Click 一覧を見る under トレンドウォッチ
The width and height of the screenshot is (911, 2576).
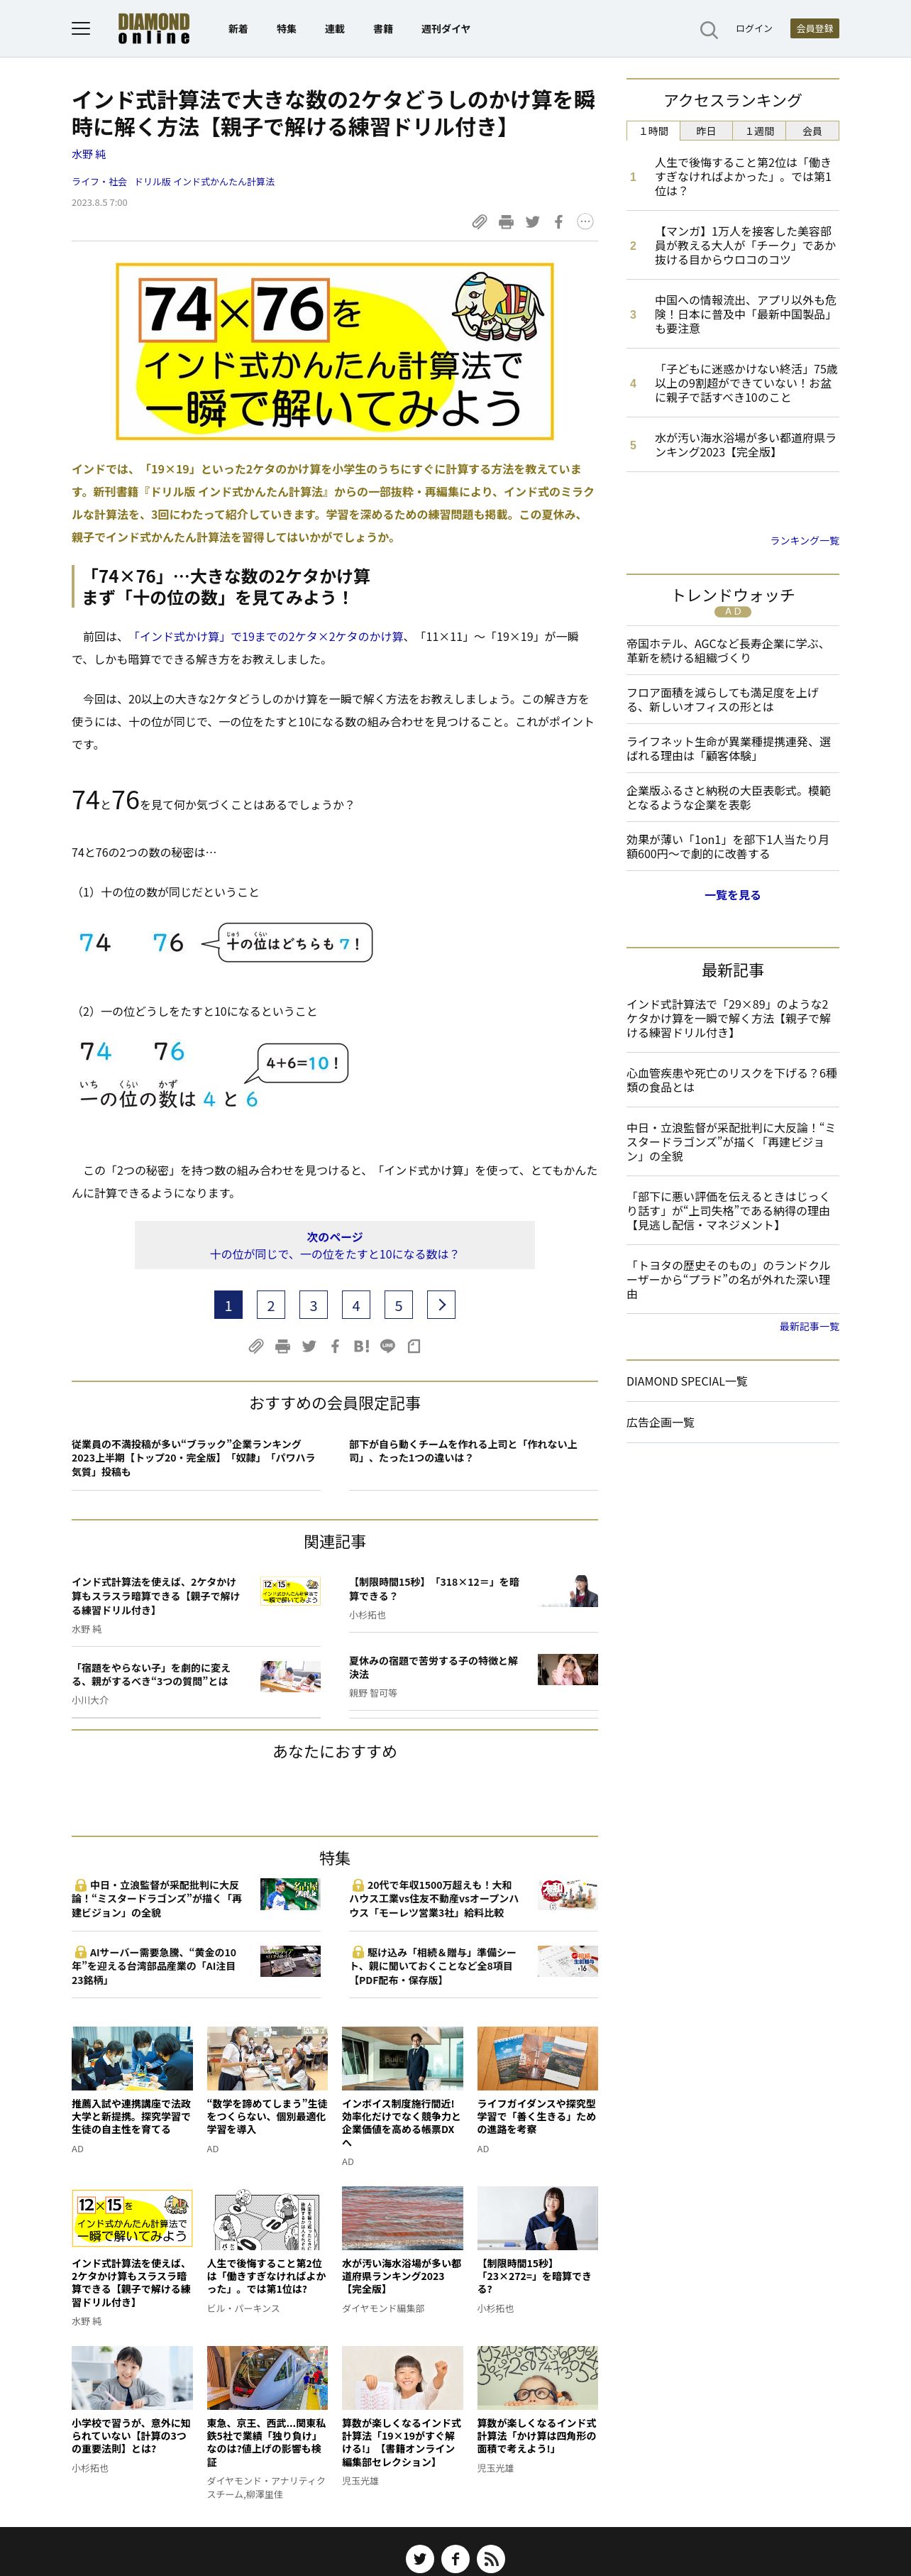(732, 895)
